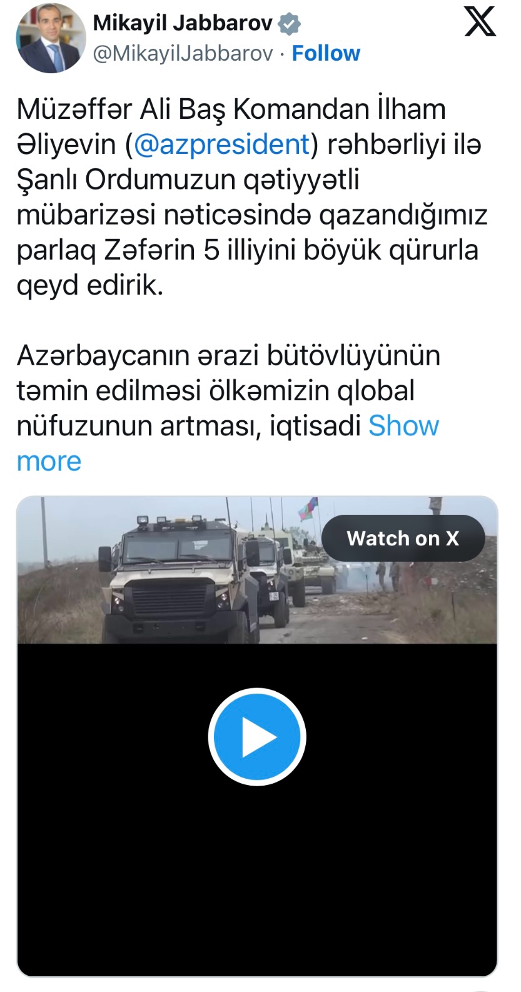
Task: Click the Mikayil Jabbarov display name
Action: coord(182,23)
